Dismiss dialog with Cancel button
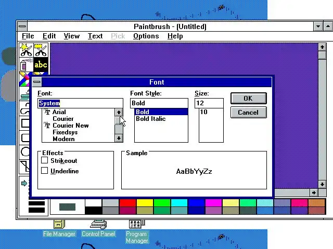This screenshot has width=333, height=249. (249, 113)
